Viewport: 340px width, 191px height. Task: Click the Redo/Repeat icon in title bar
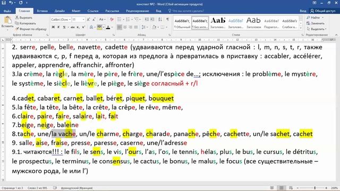(x=21, y=3)
